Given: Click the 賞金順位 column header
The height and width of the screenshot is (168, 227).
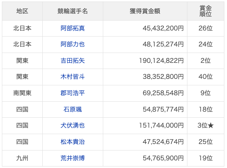Looking at the screenshot, I should (x=206, y=11).
